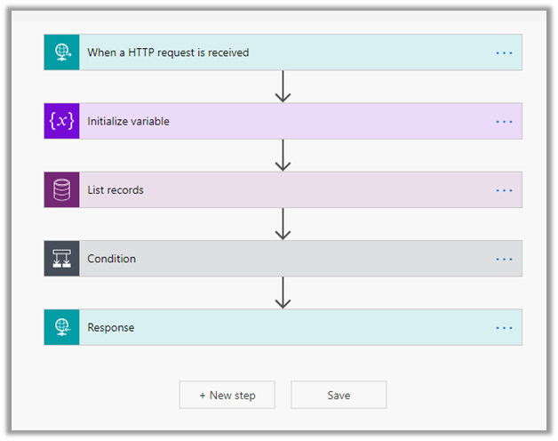This screenshot has width=558, height=441.
Task: Show more options for List records step
Action: coord(504,189)
